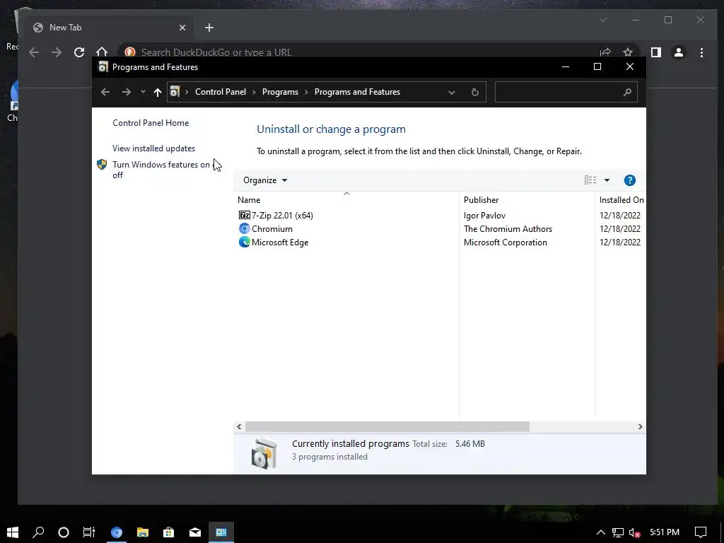Click Control Panel breadcrumb

click(x=221, y=92)
